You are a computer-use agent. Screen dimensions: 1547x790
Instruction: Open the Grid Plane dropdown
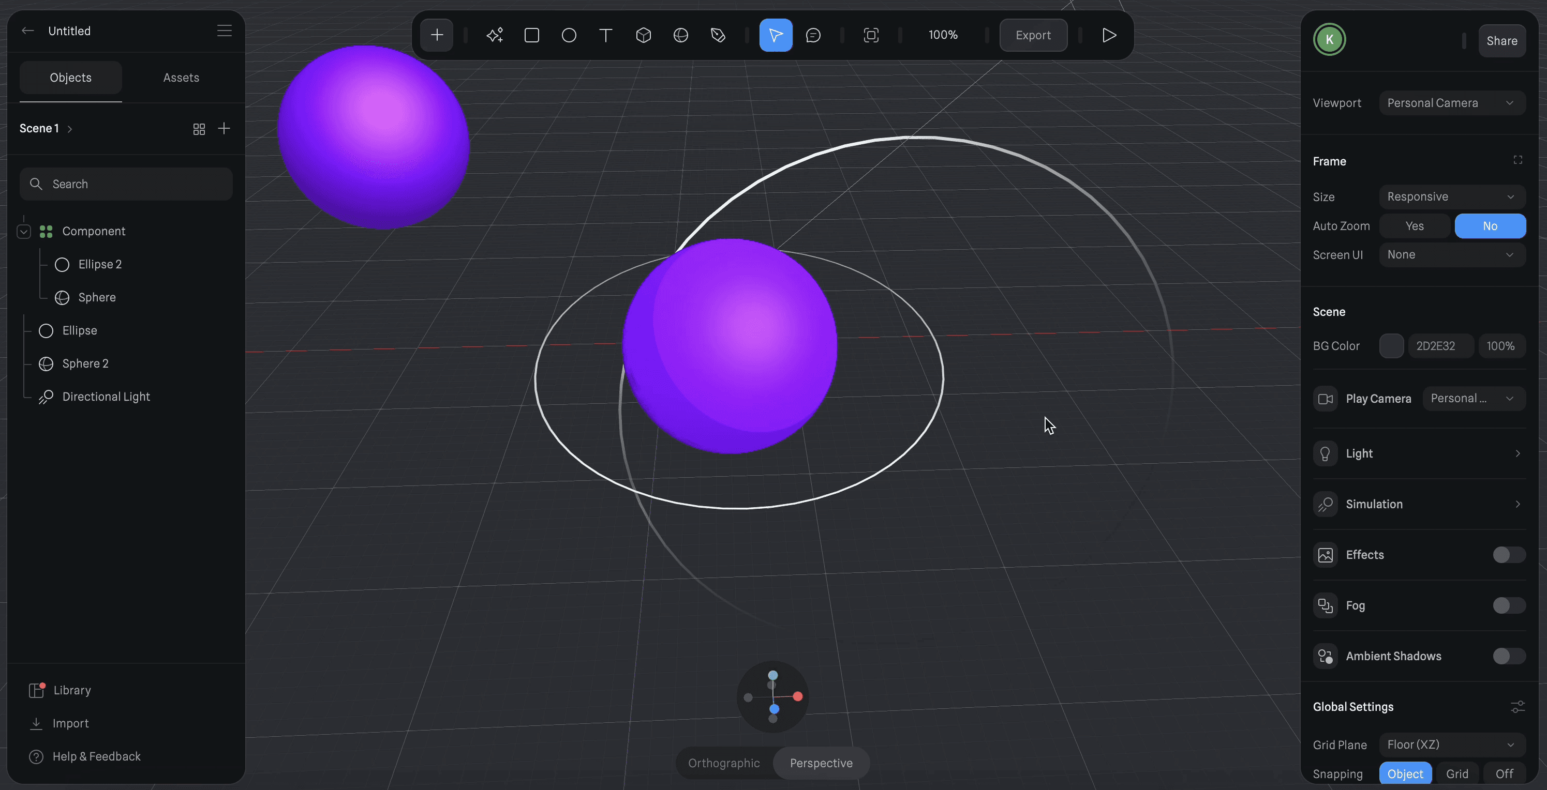coord(1452,745)
